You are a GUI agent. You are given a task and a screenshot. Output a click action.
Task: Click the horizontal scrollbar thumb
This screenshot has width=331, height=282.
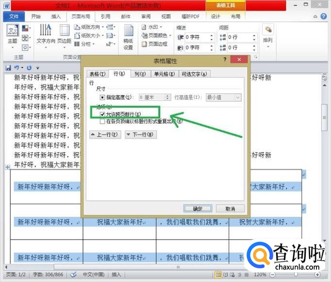(179, 267)
